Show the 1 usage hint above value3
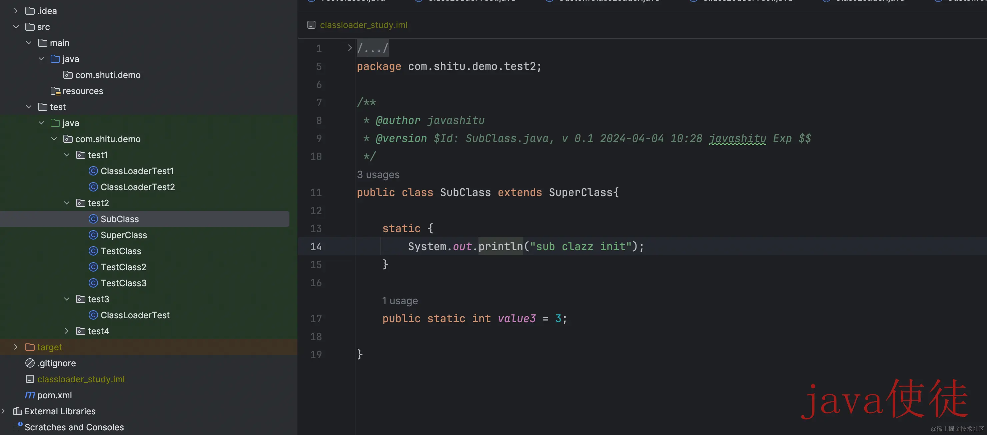The image size is (987, 435). coord(399,301)
